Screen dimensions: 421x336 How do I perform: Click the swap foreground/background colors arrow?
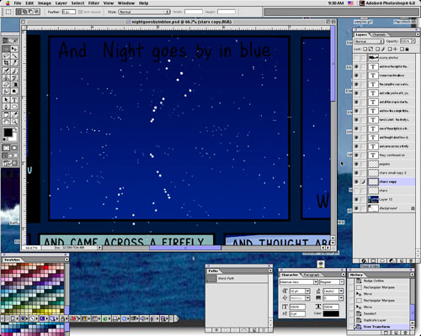click(15, 129)
